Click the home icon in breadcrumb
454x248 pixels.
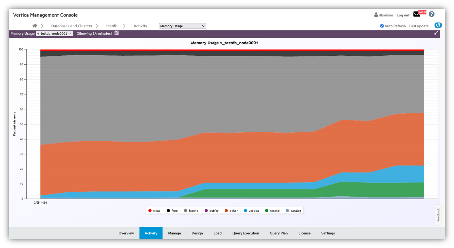coord(35,26)
